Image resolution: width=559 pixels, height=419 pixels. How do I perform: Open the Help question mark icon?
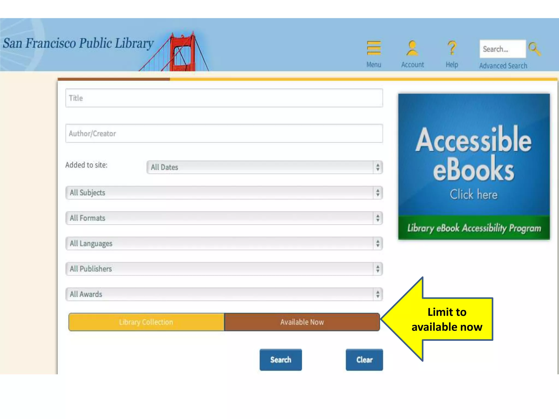click(452, 48)
